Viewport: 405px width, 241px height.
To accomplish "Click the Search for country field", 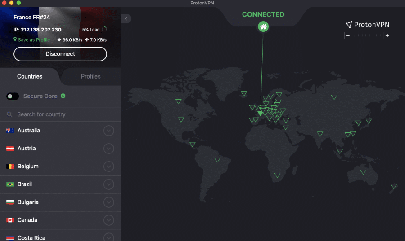I will (61, 114).
